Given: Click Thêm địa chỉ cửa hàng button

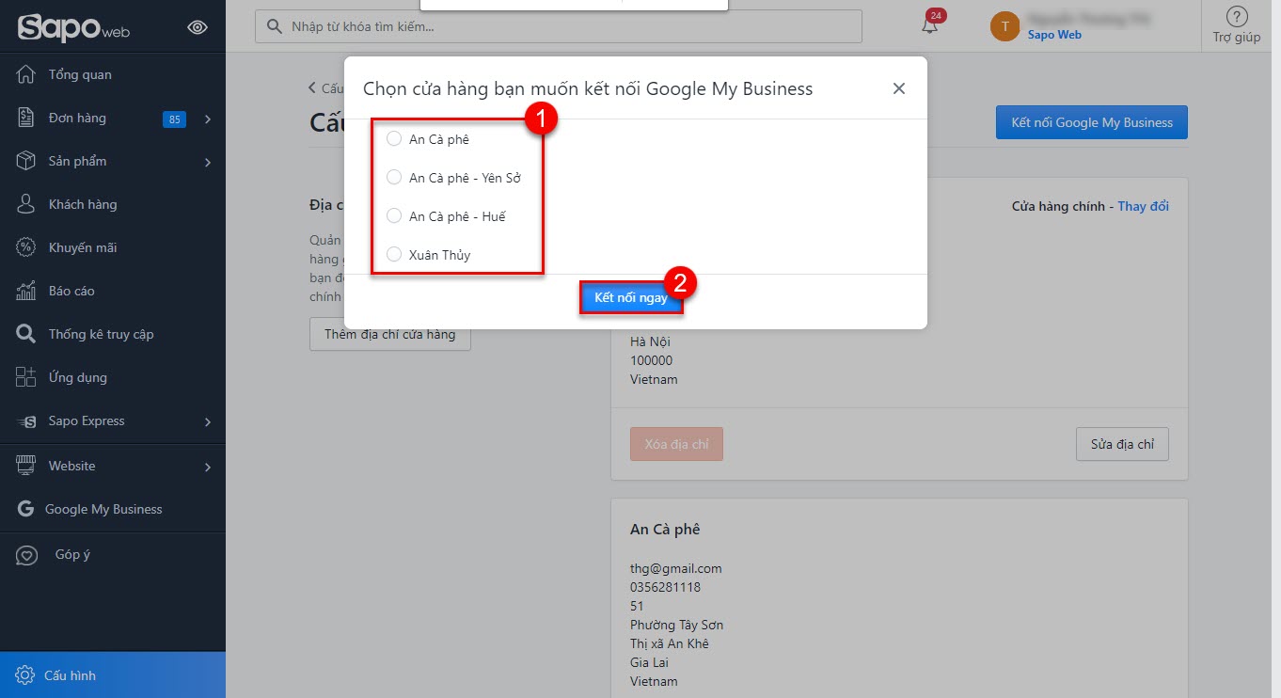Looking at the screenshot, I should coord(390,334).
